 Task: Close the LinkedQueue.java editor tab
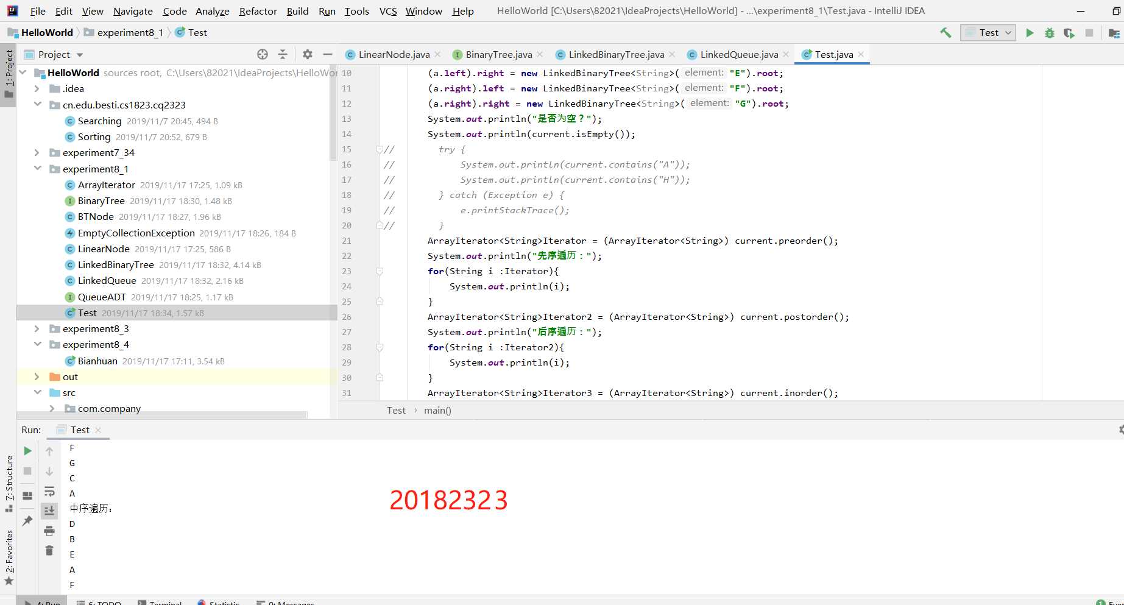[x=786, y=54]
